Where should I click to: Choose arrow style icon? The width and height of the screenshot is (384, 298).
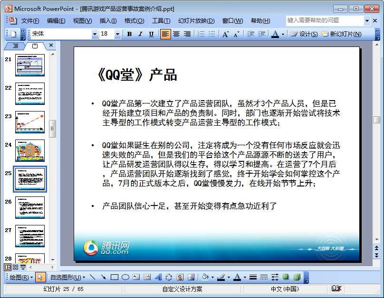pyautogui.click(x=275, y=277)
